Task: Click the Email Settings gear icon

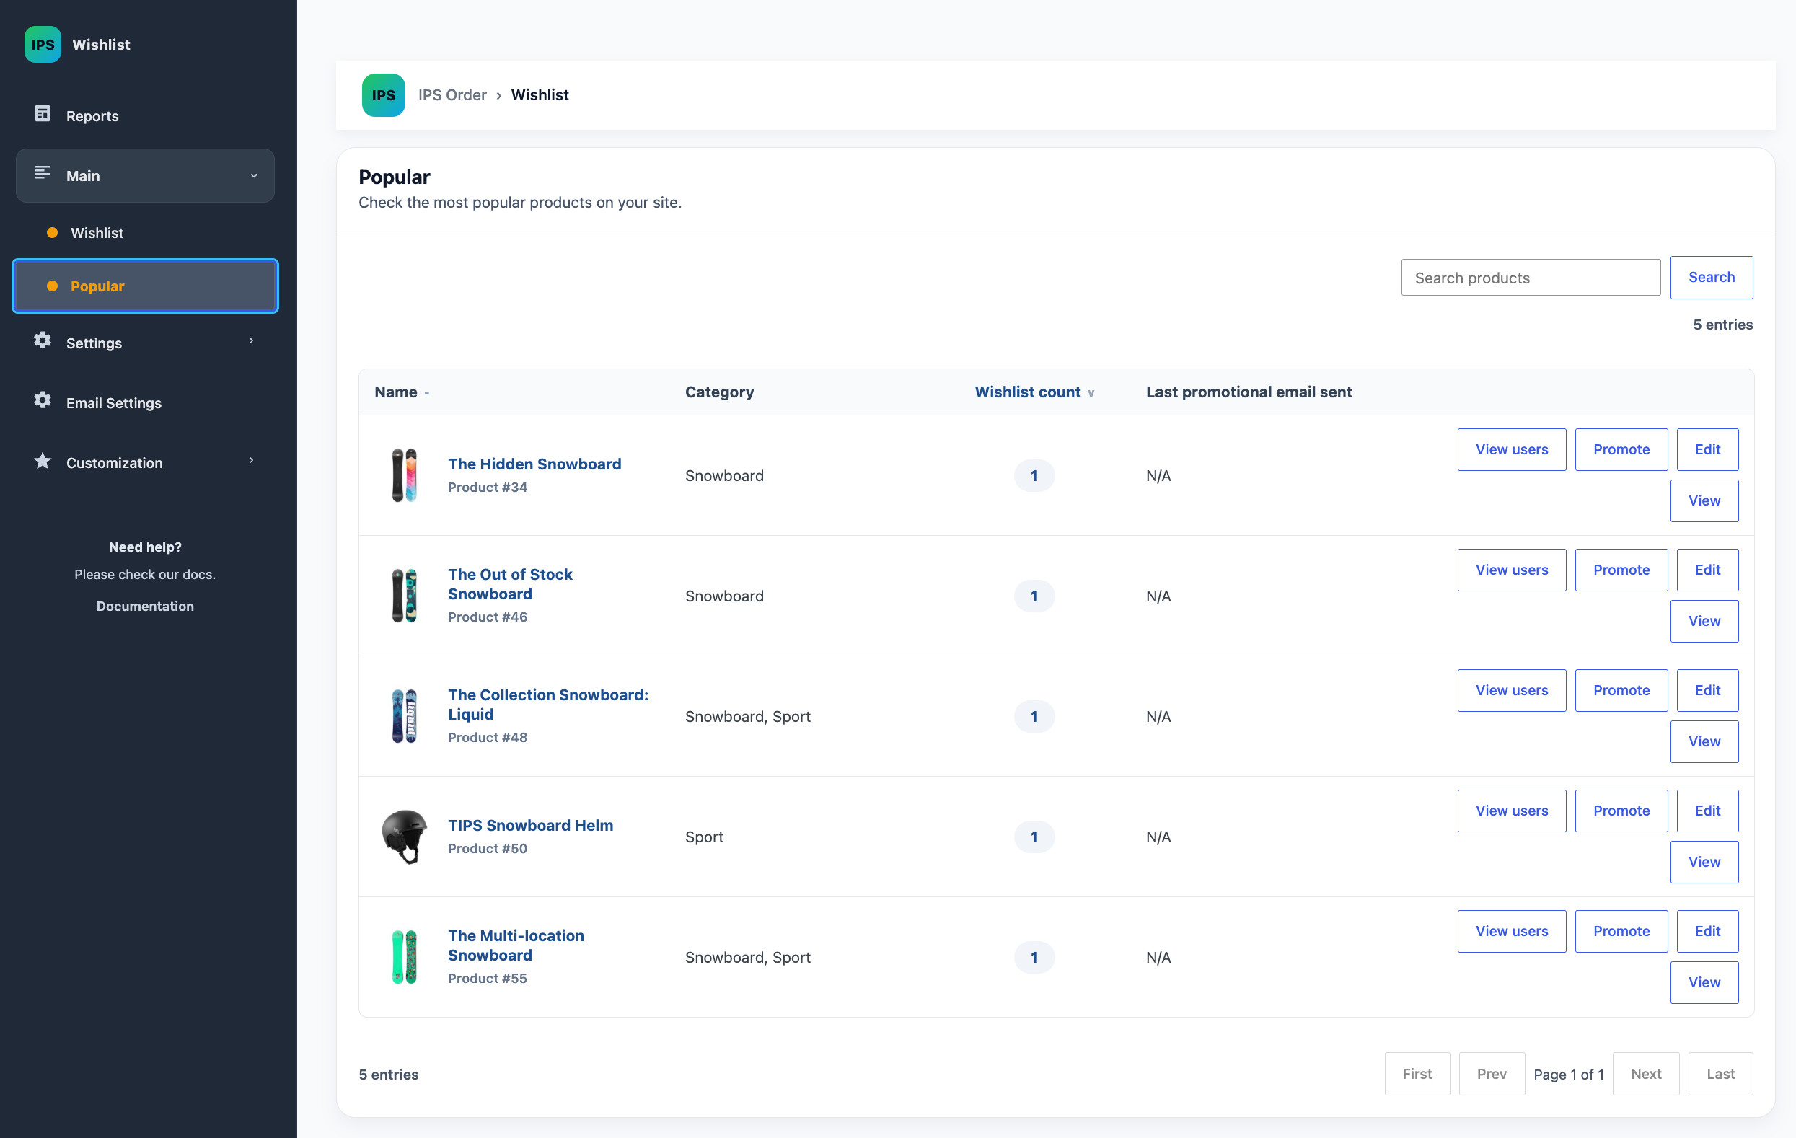Action: click(x=43, y=400)
